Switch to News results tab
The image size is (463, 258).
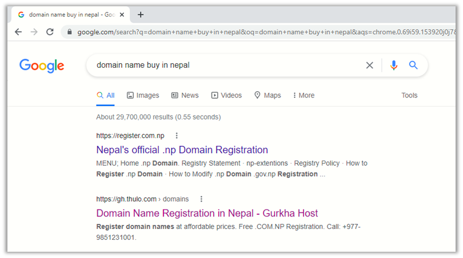185,95
